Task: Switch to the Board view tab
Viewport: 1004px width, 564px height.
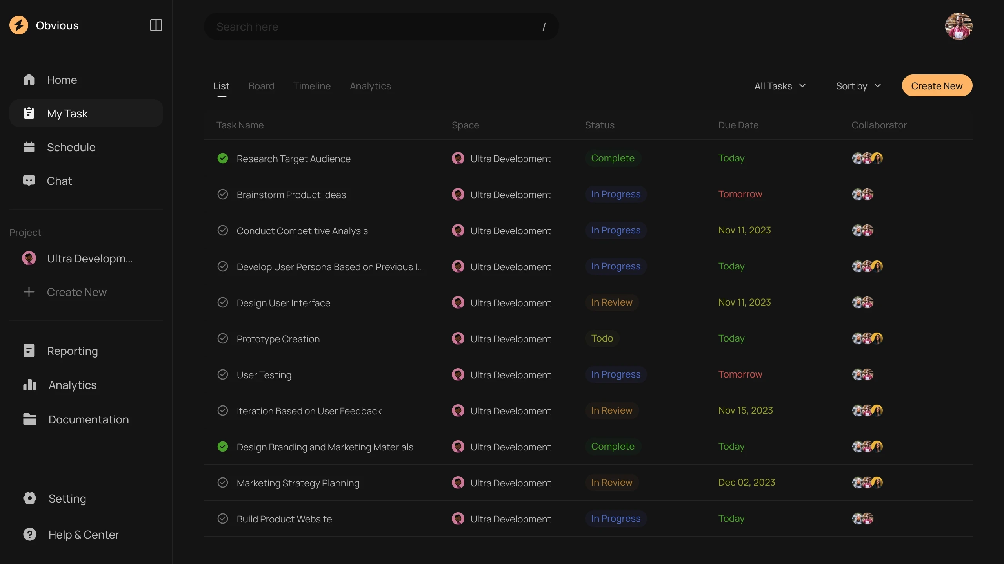Action: [x=261, y=85]
